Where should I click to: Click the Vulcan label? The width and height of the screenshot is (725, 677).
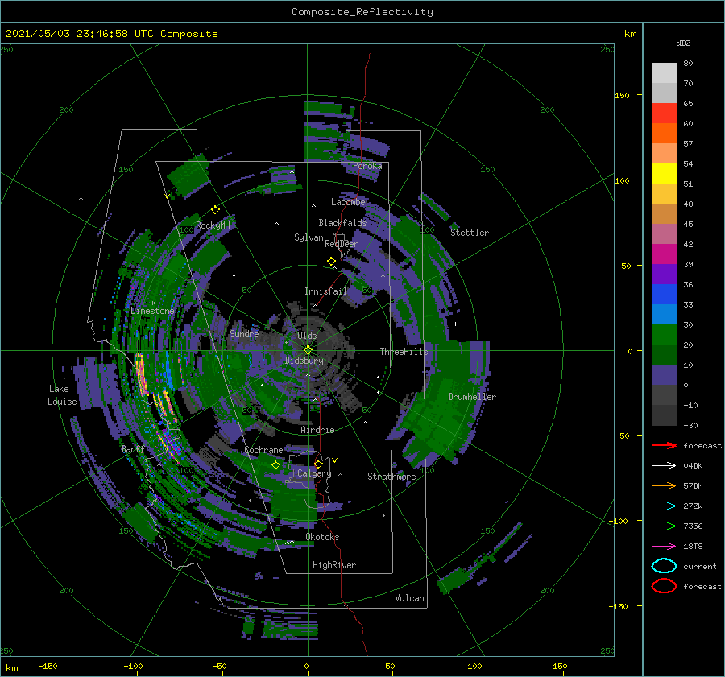point(409,598)
